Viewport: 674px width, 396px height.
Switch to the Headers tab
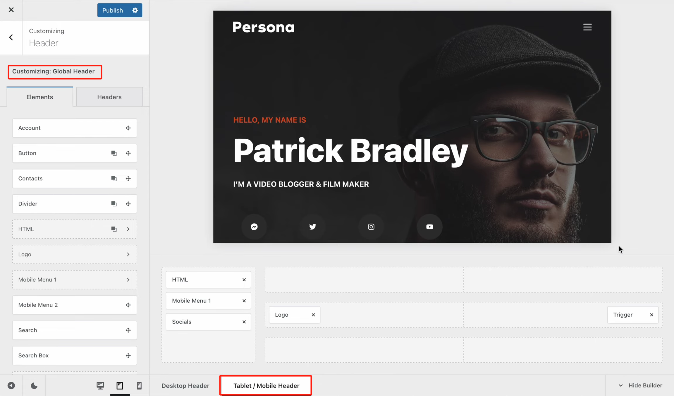pos(109,97)
